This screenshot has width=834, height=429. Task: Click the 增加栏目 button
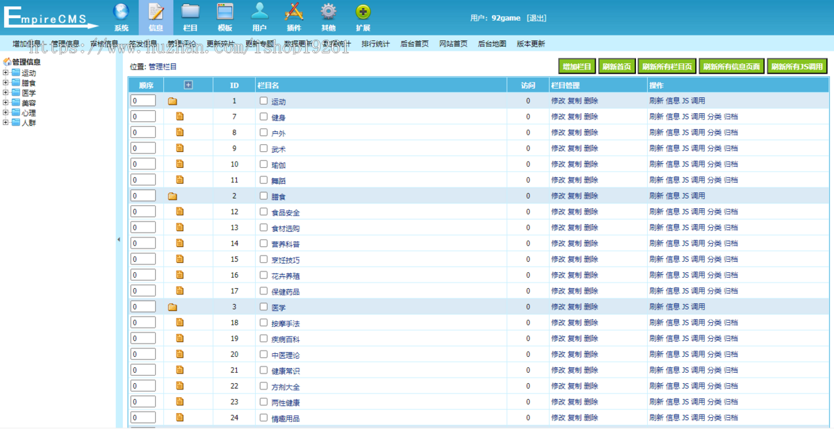point(578,67)
